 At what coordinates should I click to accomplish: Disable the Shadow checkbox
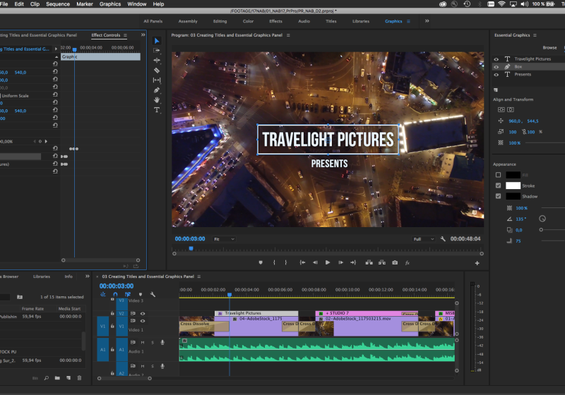click(499, 196)
